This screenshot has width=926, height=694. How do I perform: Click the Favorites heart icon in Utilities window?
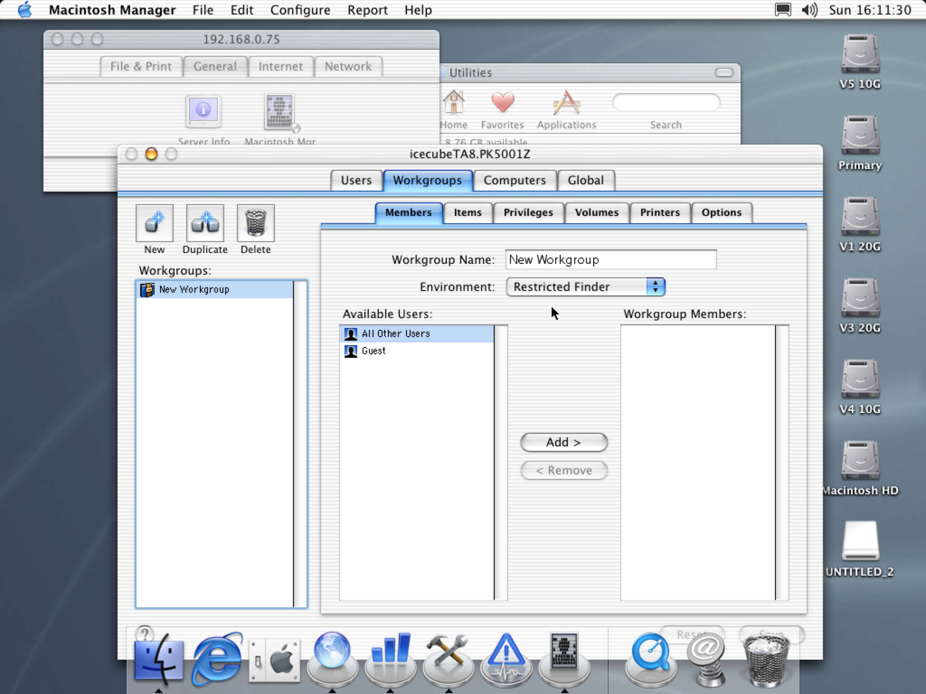coord(503,103)
